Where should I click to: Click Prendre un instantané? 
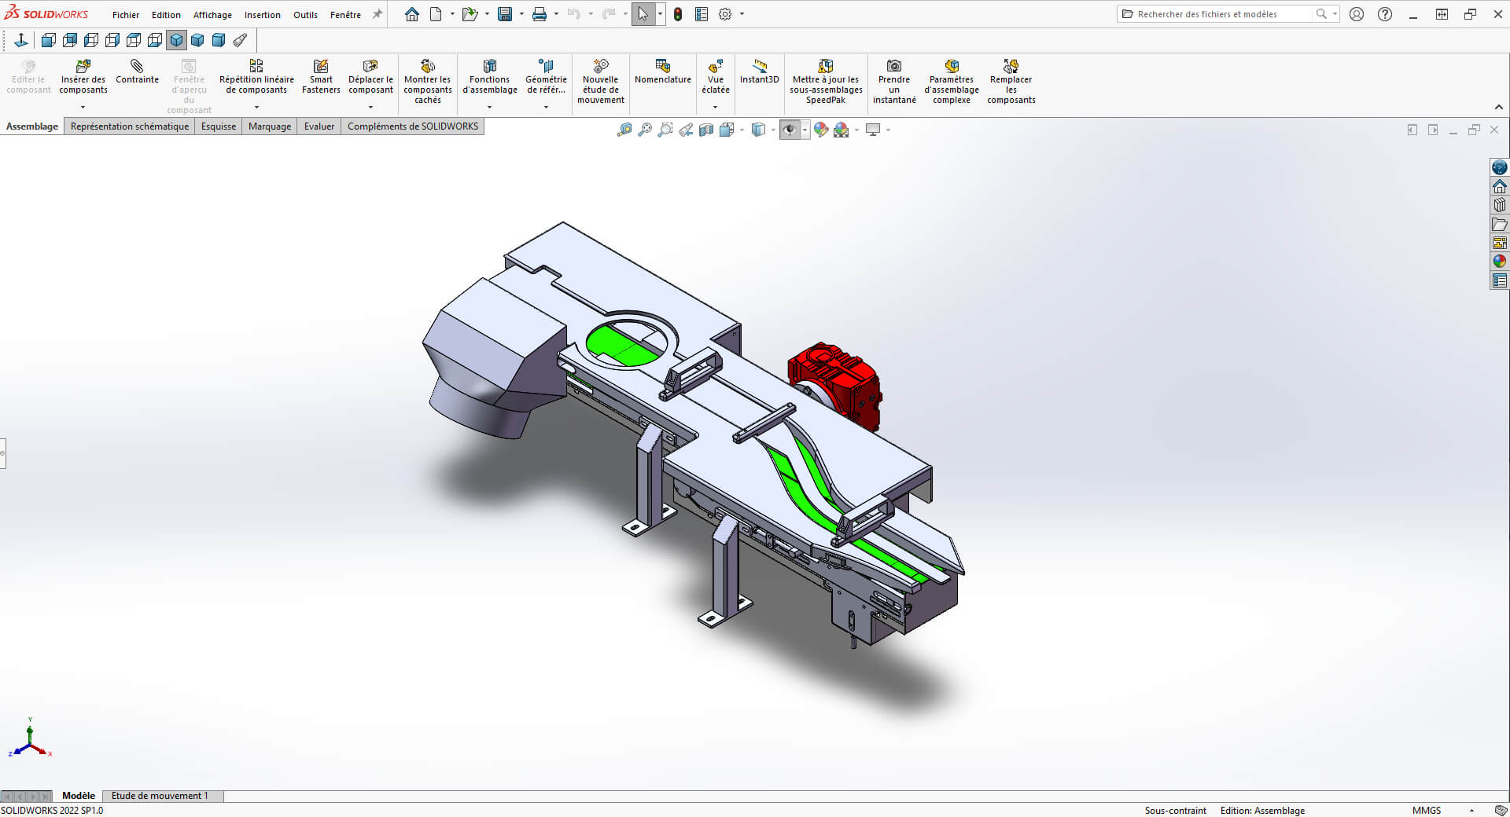tap(894, 81)
